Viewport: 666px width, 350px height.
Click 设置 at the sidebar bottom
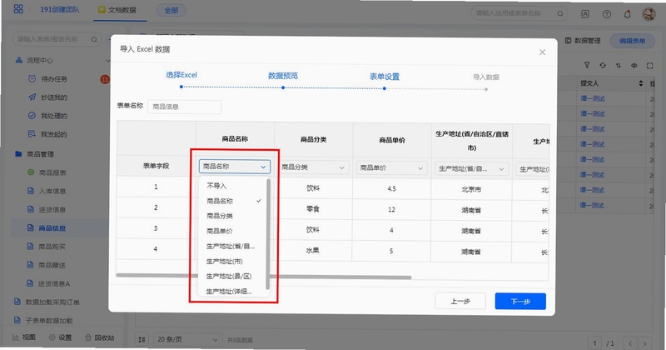point(60,337)
